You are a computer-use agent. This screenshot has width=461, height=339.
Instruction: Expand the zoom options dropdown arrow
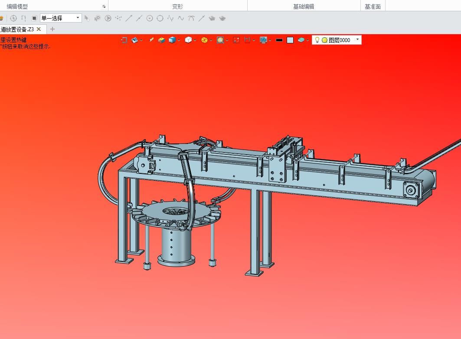(227, 40)
